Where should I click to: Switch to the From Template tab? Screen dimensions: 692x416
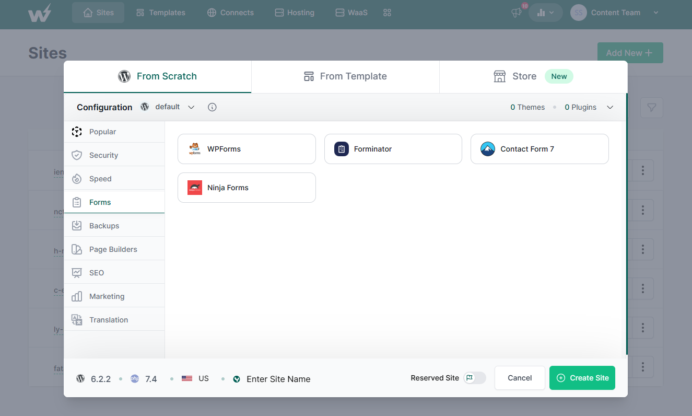(345, 76)
